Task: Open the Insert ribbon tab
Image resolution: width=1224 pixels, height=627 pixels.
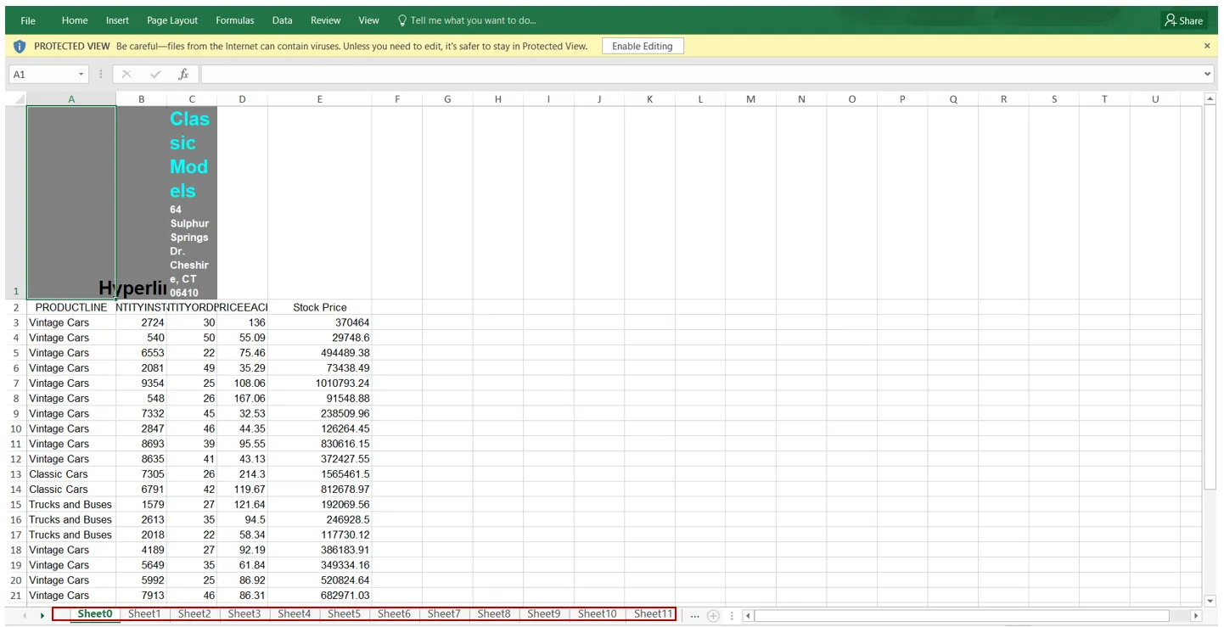Action: [117, 20]
